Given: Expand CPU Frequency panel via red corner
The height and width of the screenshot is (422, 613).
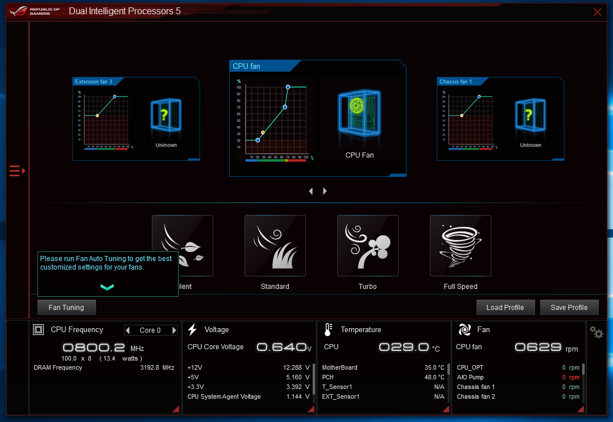Looking at the screenshot, I should click(176, 409).
